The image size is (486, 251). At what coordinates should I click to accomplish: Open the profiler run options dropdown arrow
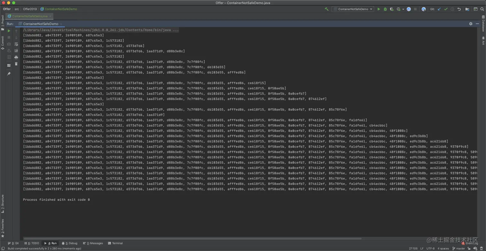pos(403,9)
